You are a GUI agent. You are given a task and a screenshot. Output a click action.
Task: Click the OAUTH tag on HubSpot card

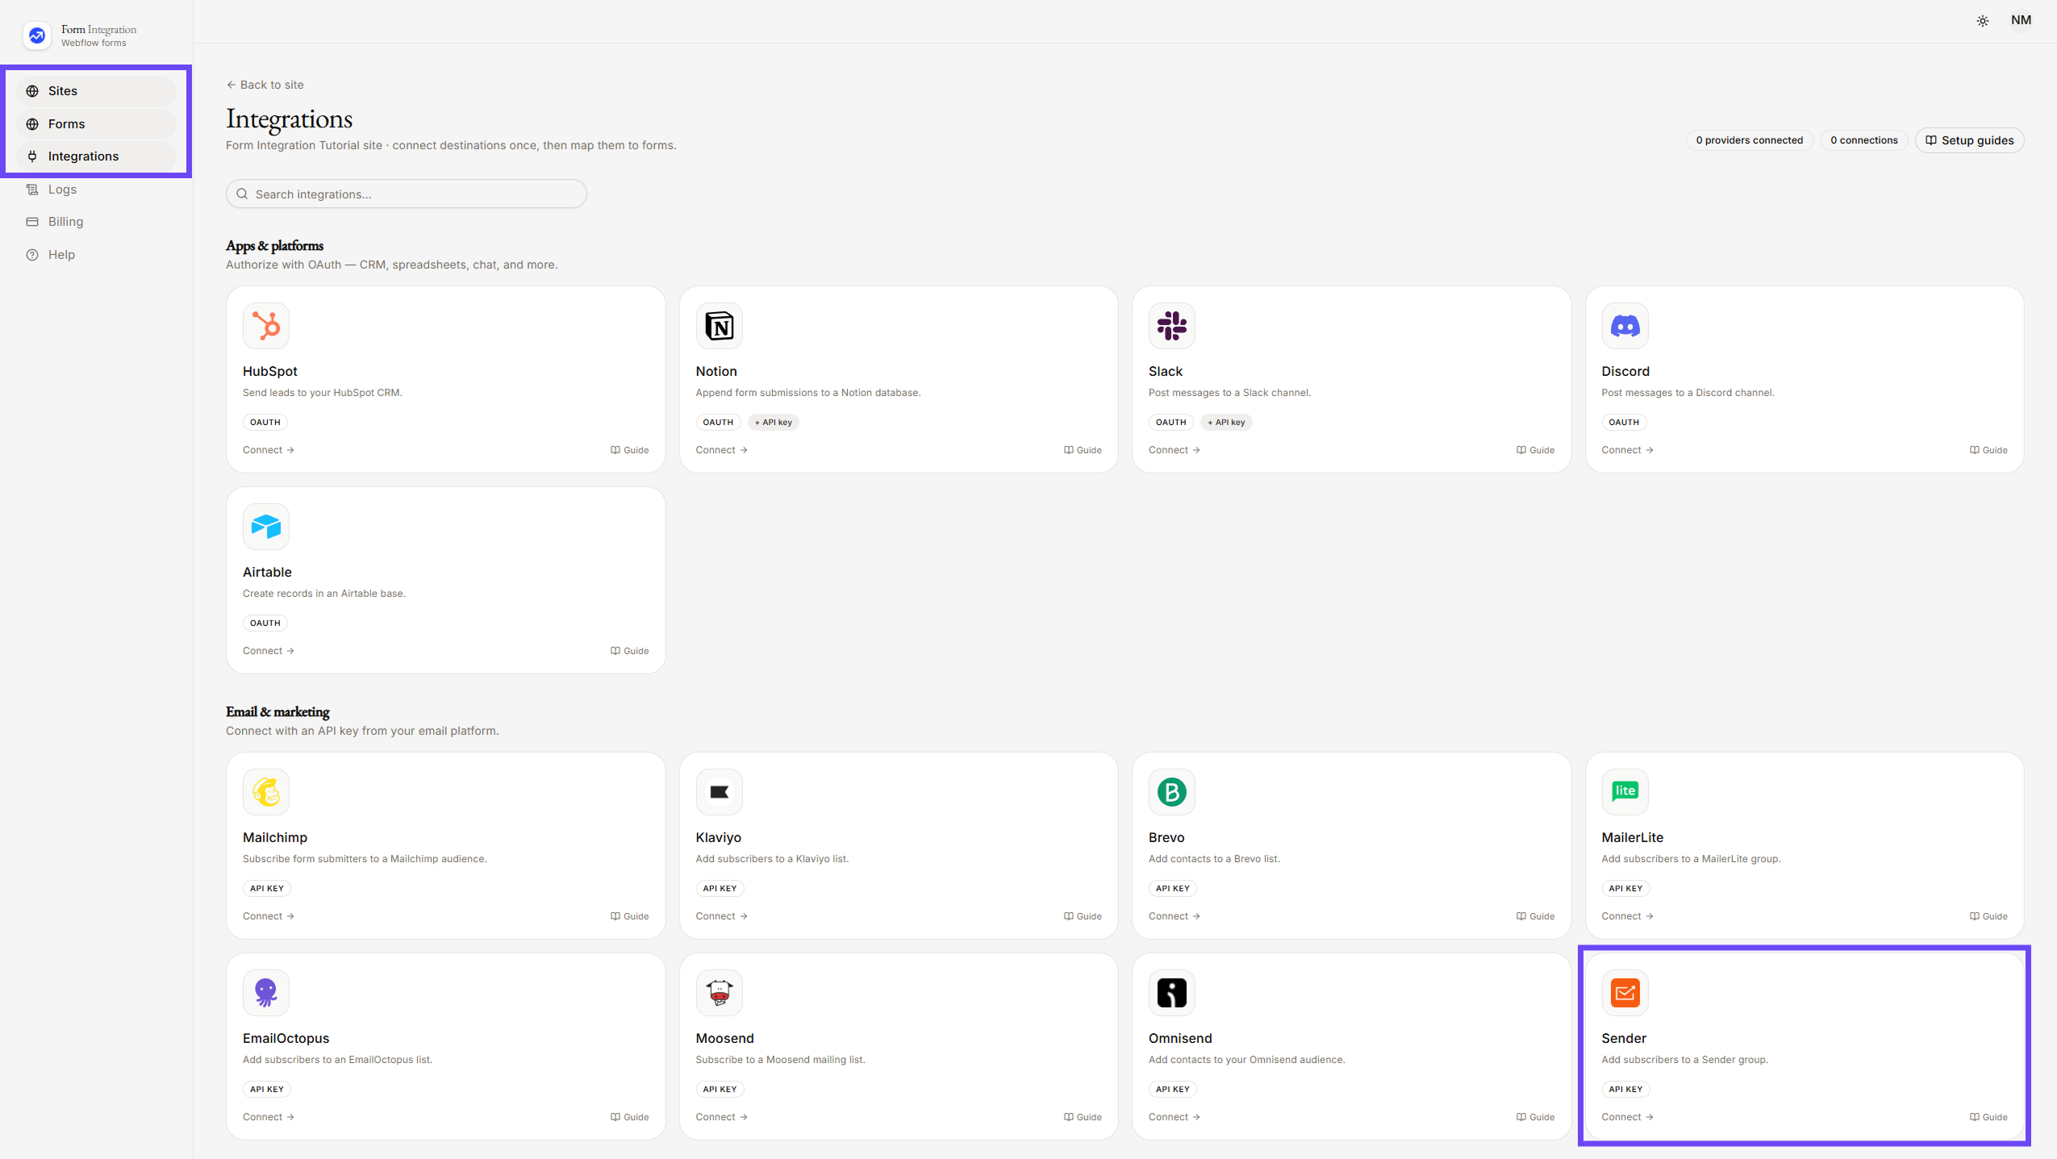point(265,423)
